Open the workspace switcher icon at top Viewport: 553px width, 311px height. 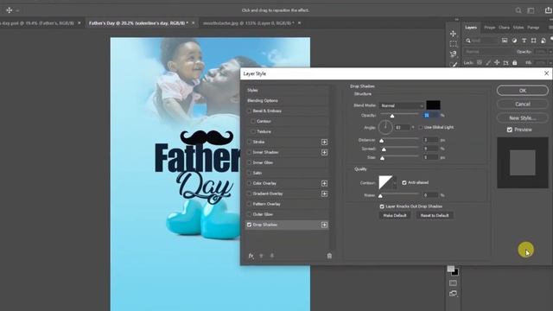[531, 10]
